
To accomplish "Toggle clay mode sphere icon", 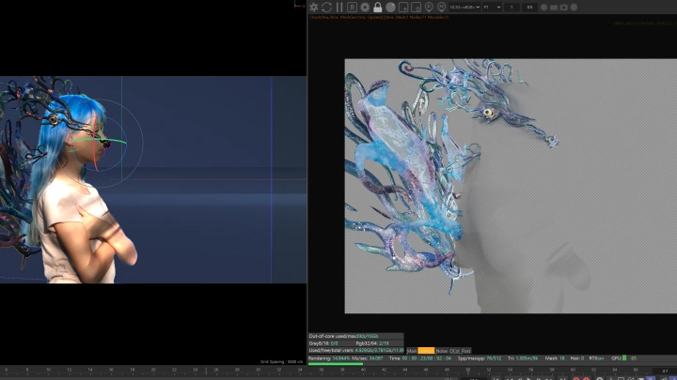I will [390, 7].
